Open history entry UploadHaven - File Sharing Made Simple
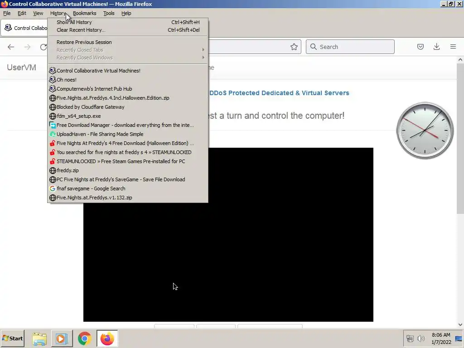The image size is (464, 348). click(x=128, y=134)
